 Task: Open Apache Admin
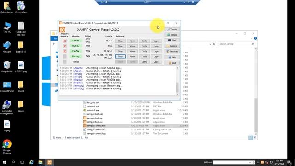(x=132, y=41)
